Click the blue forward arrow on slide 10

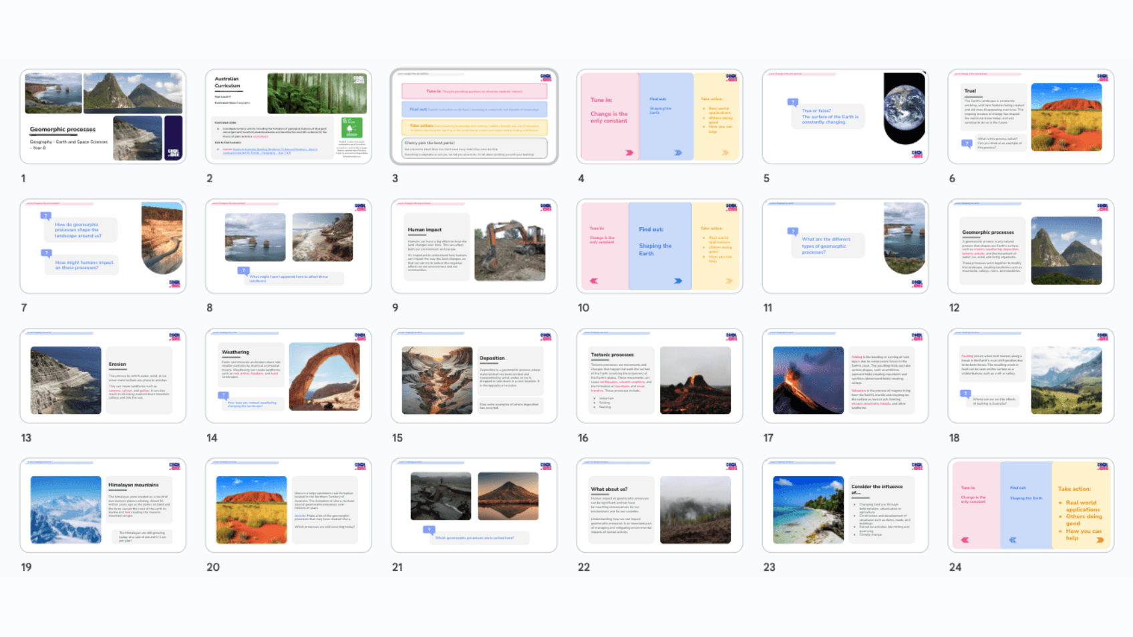point(678,281)
